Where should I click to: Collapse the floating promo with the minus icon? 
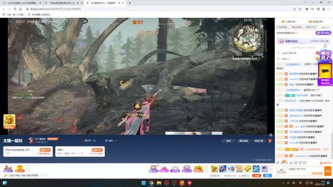[325, 46]
